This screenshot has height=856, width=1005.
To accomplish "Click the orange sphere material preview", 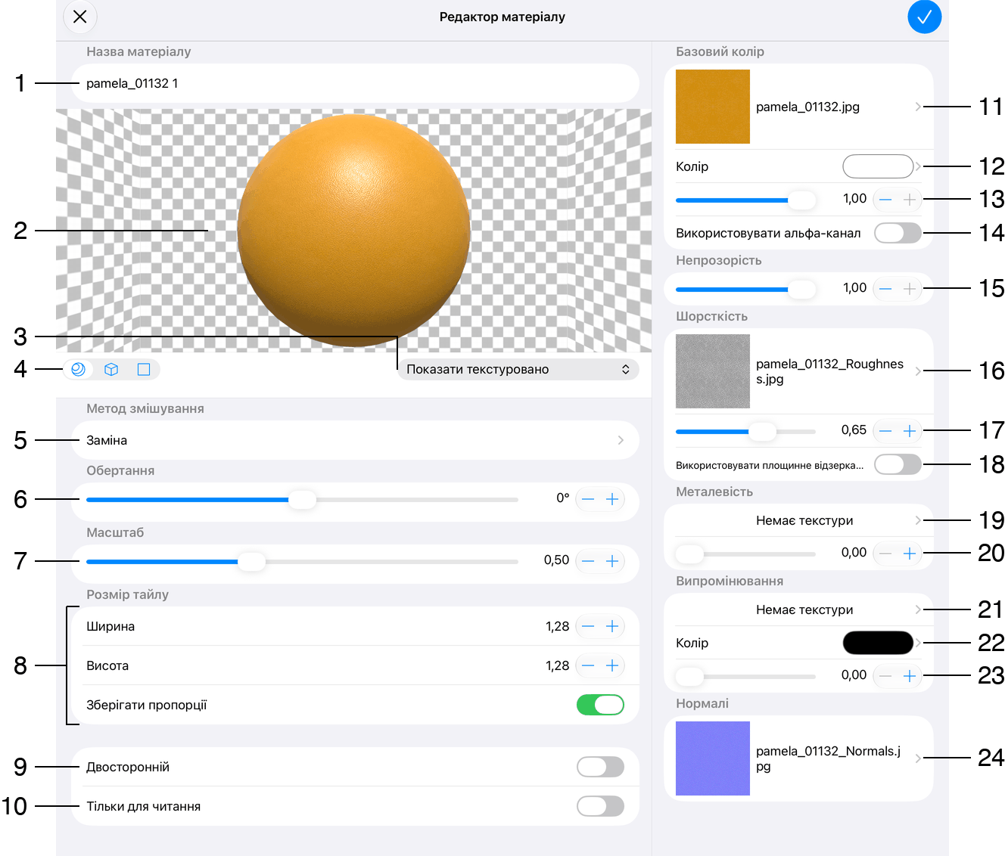I will (353, 231).
